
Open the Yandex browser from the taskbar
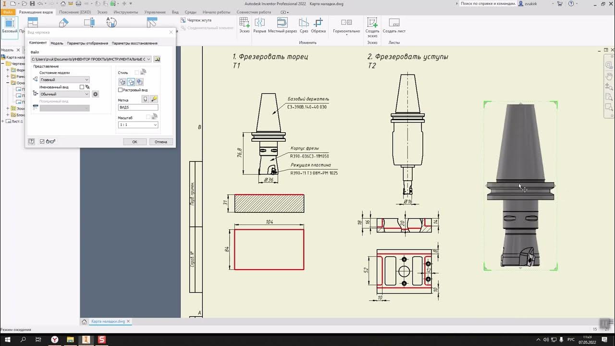tap(55, 340)
